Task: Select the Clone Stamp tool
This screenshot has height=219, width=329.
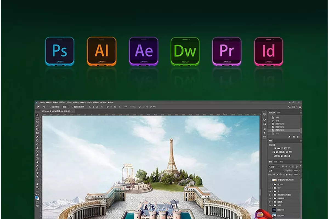Action: [x=38, y=148]
